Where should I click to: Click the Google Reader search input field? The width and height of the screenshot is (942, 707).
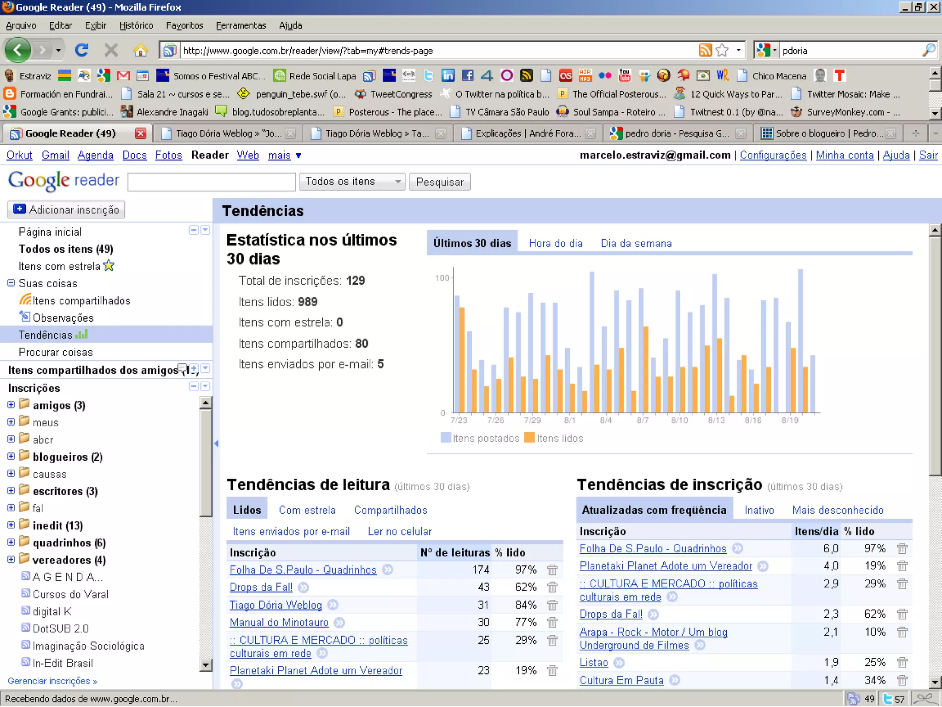(x=211, y=182)
